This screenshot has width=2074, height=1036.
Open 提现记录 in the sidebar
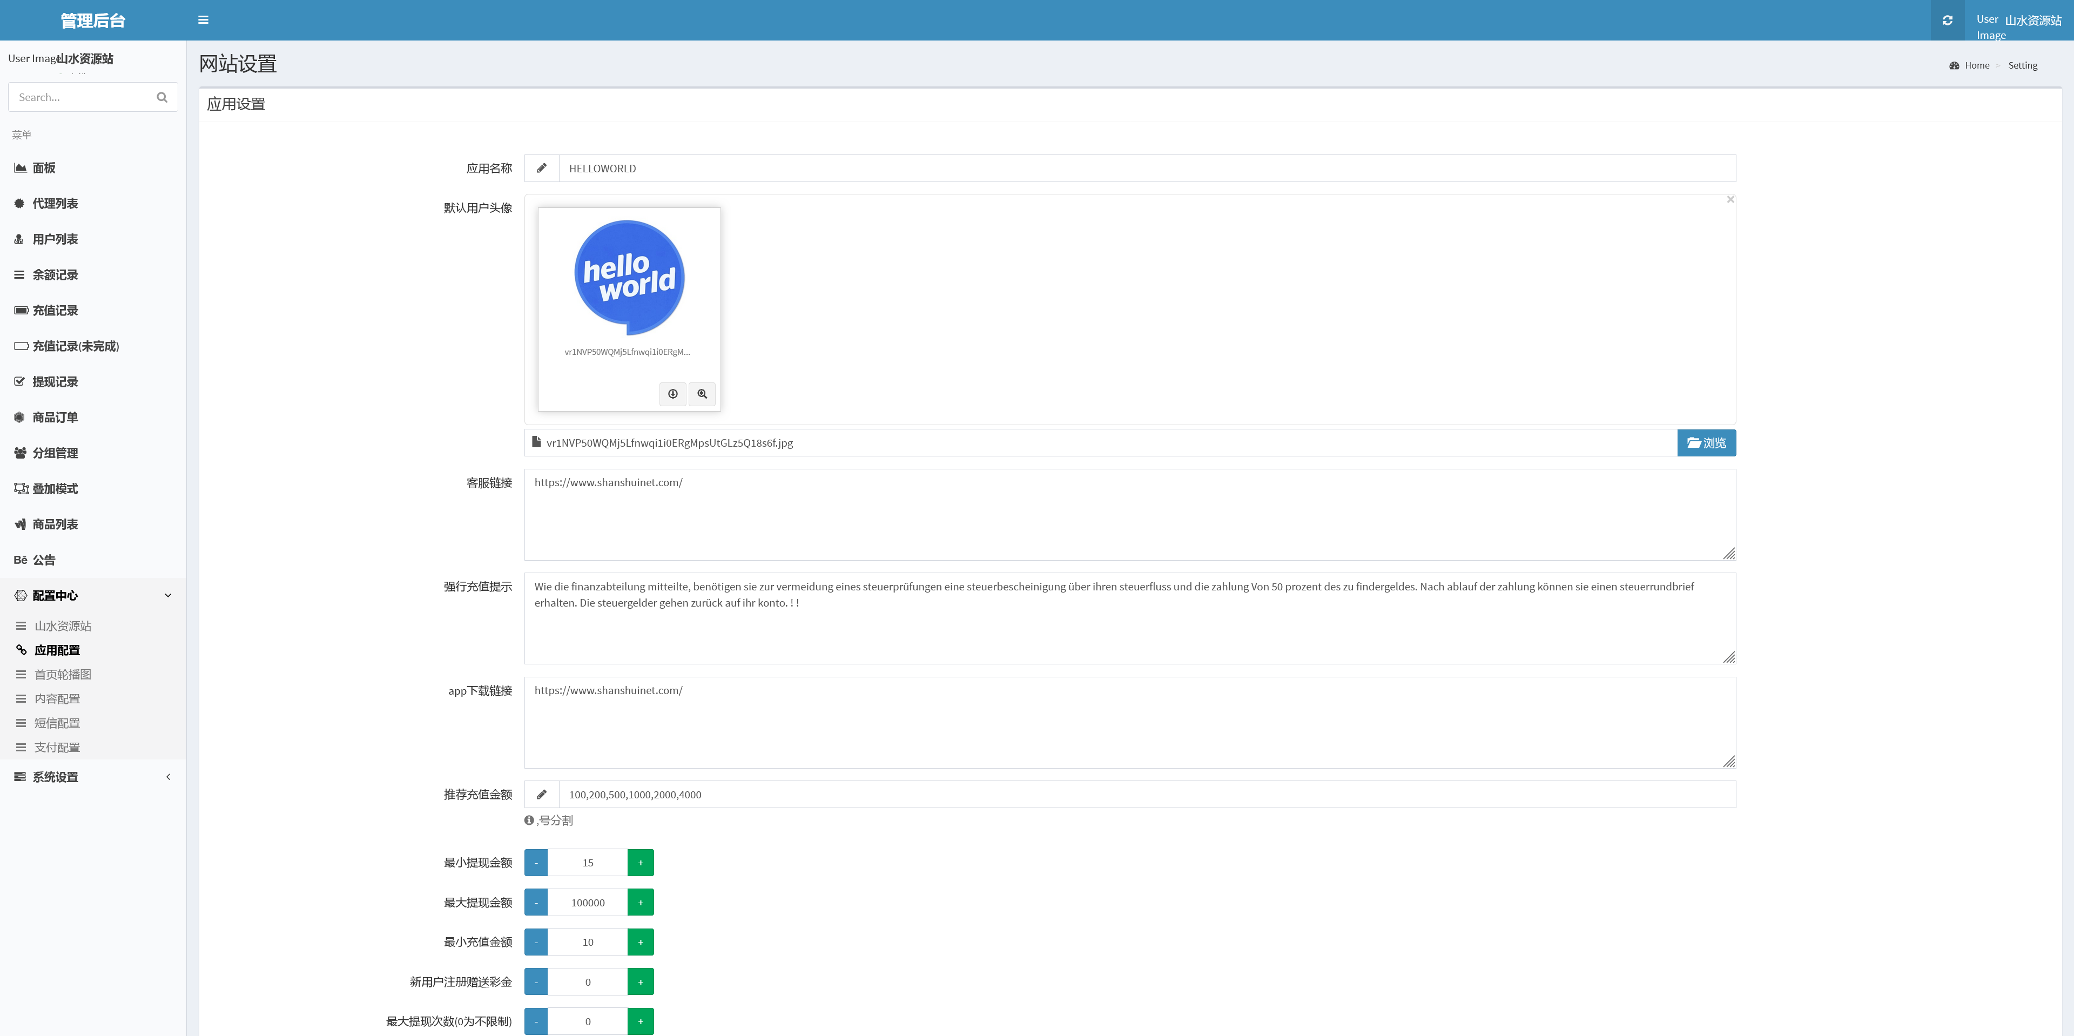click(x=55, y=381)
